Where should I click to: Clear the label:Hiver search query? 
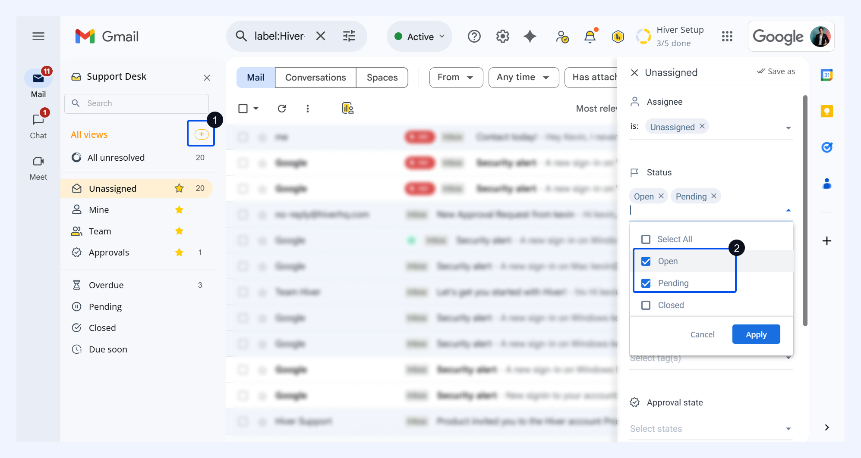(x=320, y=36)
